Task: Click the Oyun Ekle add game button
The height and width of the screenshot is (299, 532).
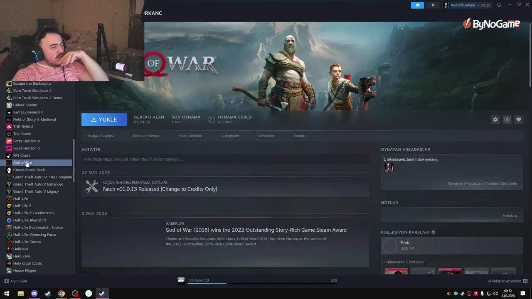Action: click(x=15, y=281)
